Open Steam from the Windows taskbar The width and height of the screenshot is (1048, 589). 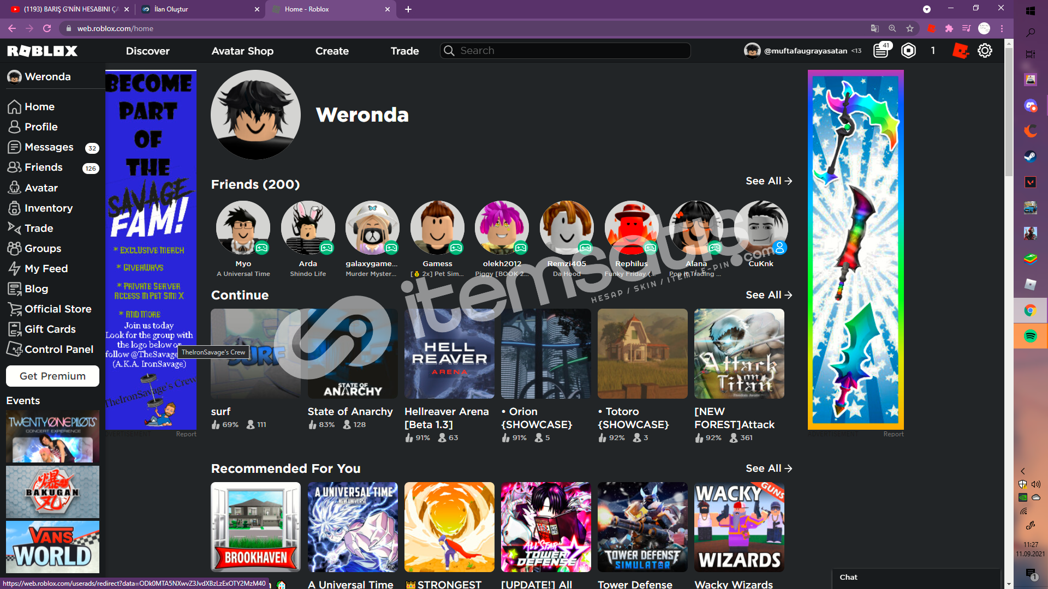[x=1031, y=157]
